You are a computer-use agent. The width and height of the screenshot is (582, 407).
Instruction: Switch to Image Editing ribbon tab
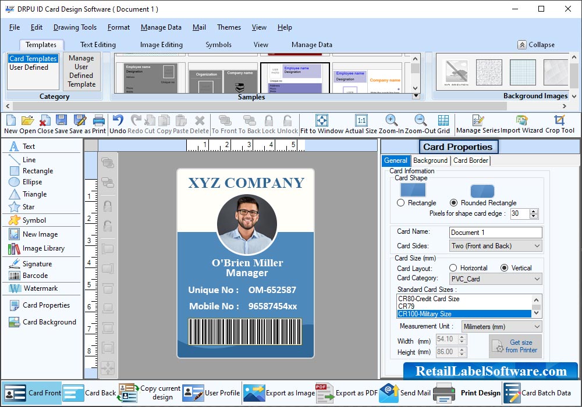[161, 45]
